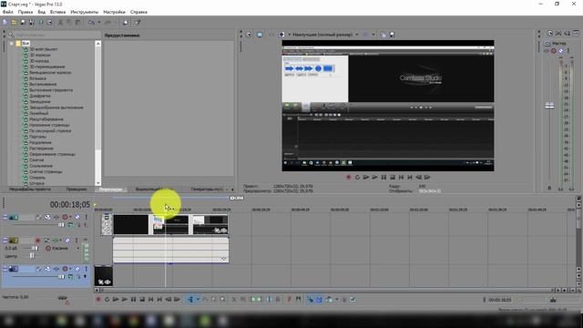Open the Файл menu
This screenshot has width=583, height=328.
click(x=8, y=12)
